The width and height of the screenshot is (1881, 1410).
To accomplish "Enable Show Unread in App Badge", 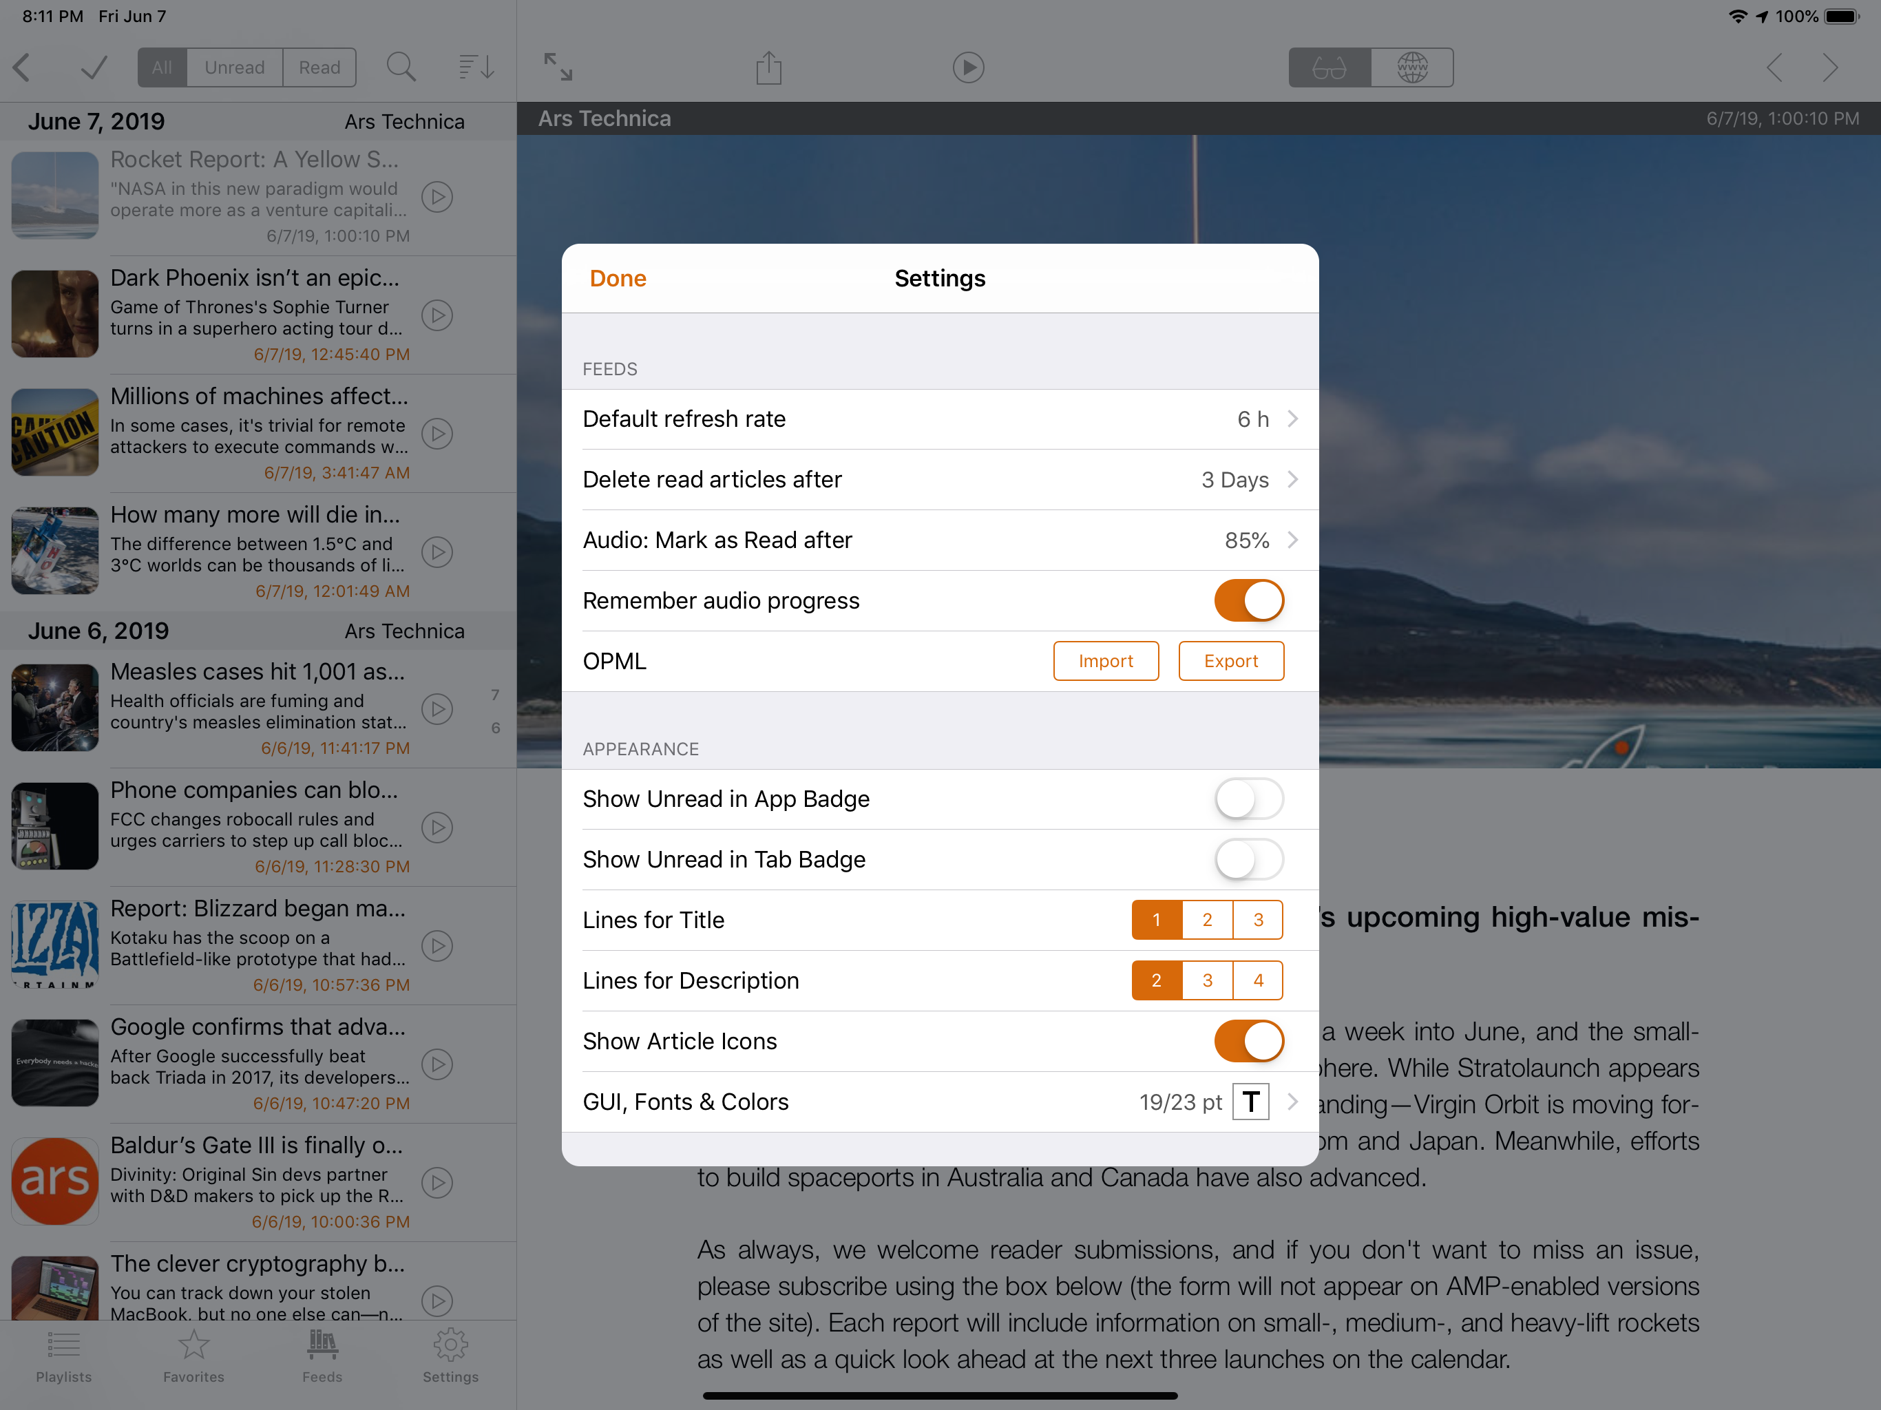I will [1248, 799].
